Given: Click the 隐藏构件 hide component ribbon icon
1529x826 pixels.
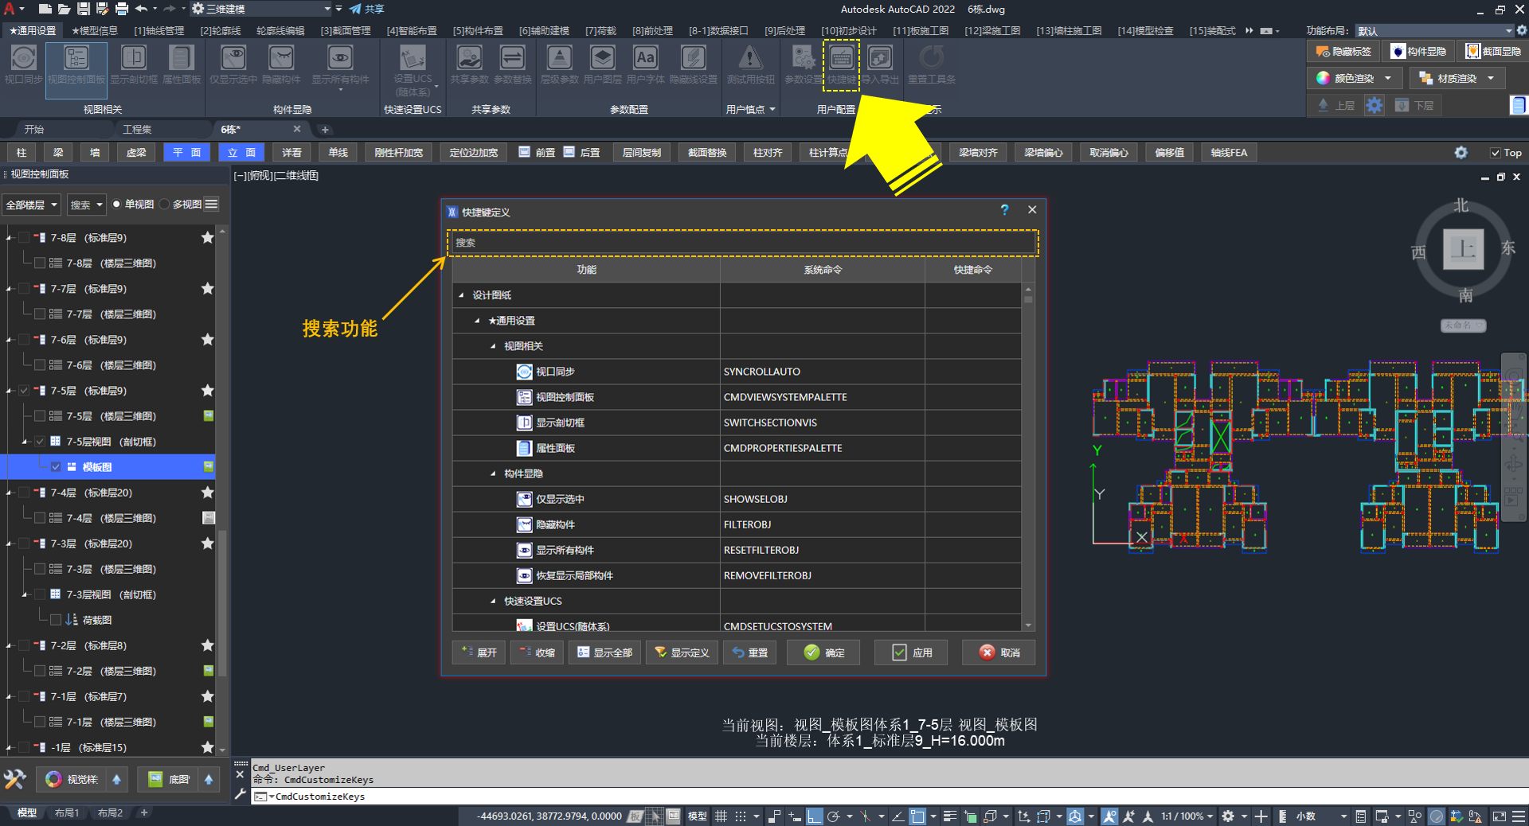Looking at the screenshot, I should point(281,64).
